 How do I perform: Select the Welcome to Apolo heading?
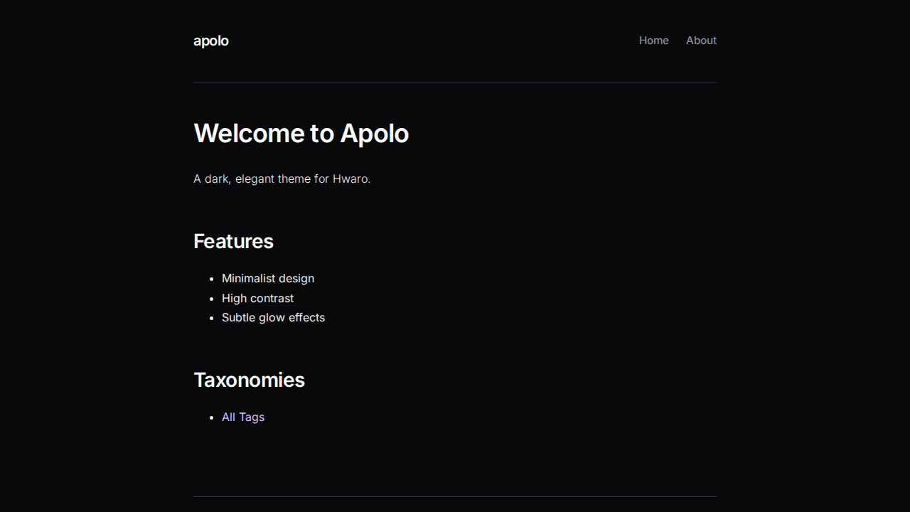tap(301, 133)
